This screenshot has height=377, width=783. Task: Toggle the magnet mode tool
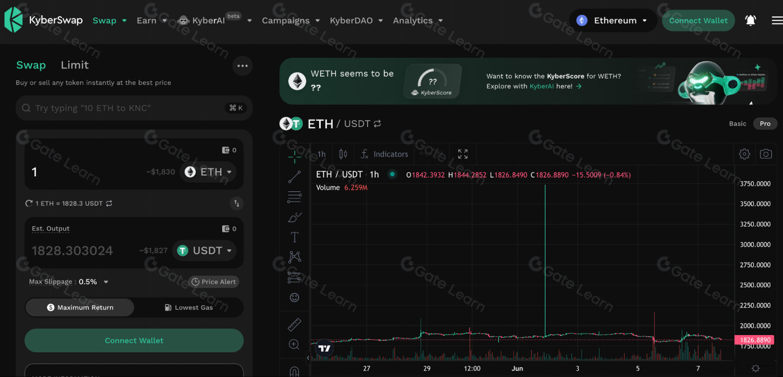(x=295, y=371)
